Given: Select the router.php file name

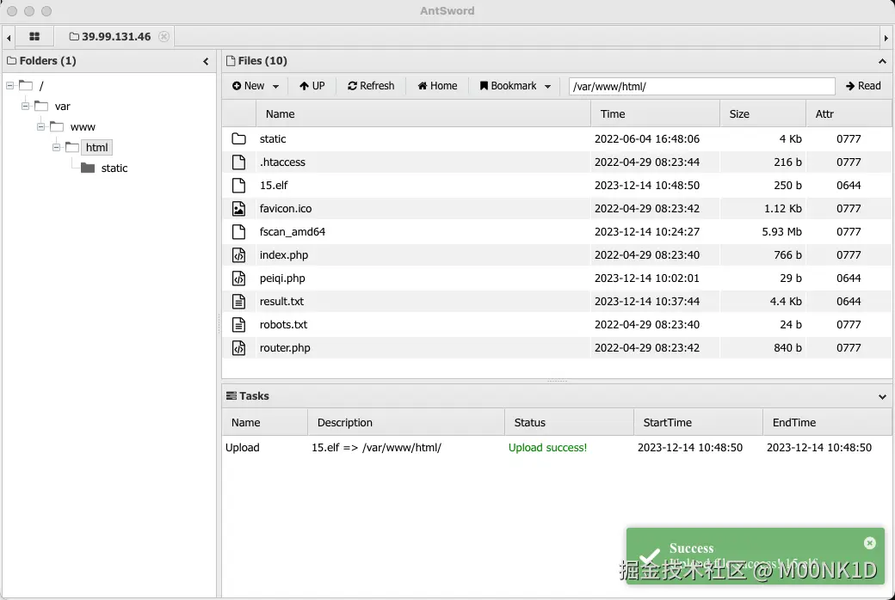Looking at the screenshot, I should (x=285, y=348).
